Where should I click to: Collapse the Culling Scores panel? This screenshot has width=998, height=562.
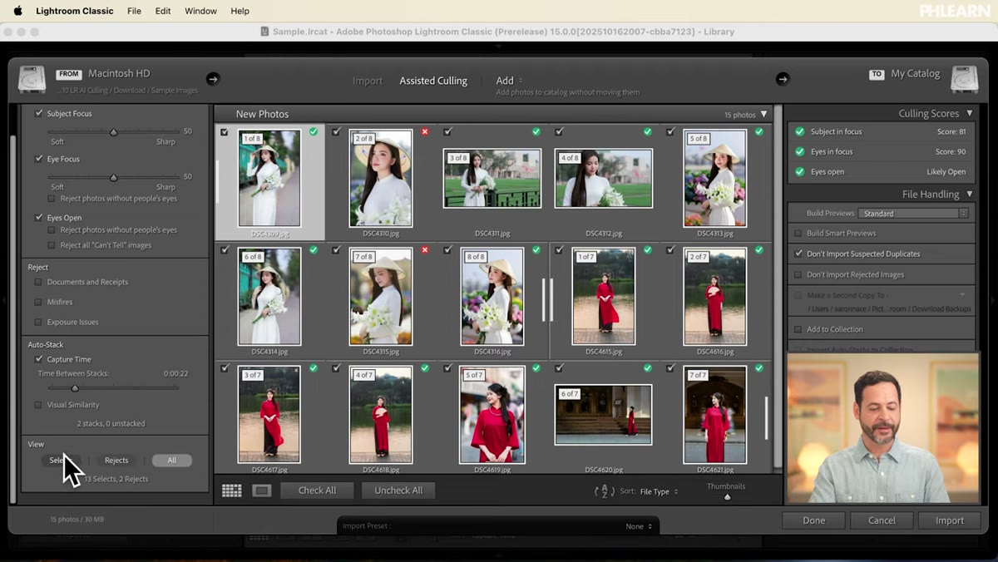(968, 113)
